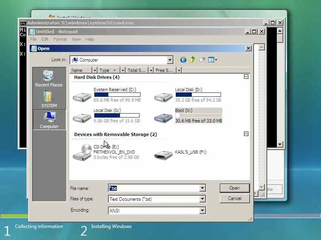This screenshot has height=240, width=321.
Task: Close the Open dialog
Action: click(248, 48)
